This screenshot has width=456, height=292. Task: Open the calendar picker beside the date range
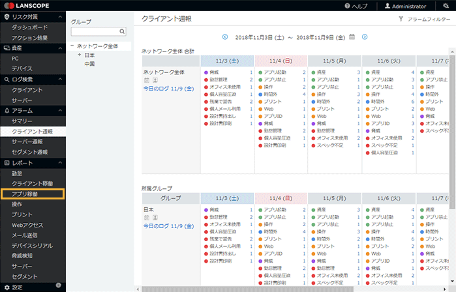pos(352,37)
